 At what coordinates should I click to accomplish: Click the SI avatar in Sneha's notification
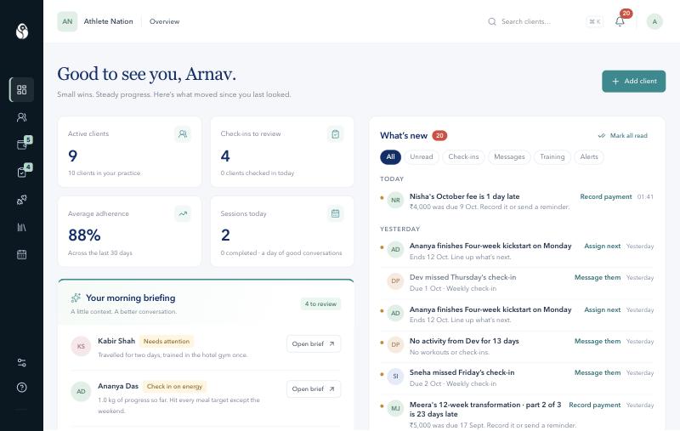click(x=395, y=376)
